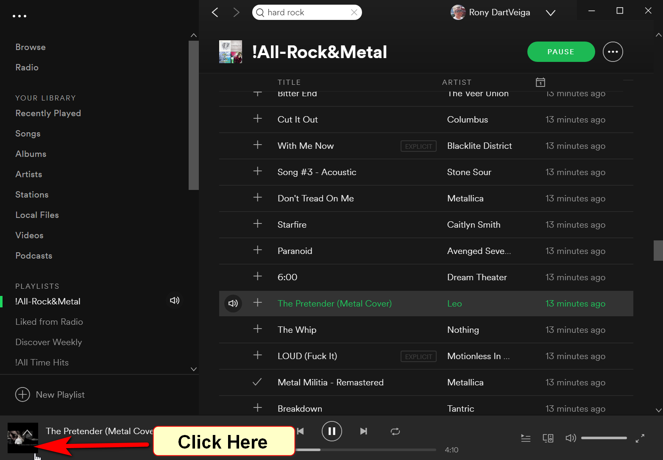Skip to previous track
Viewport: 663px width, 460px height.
tap(301, 431)
